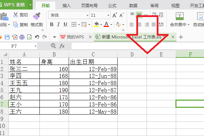The height and width of the screenshot is (136, 204).
Task: Toggle Bold formatting
Action: [52, 24]
